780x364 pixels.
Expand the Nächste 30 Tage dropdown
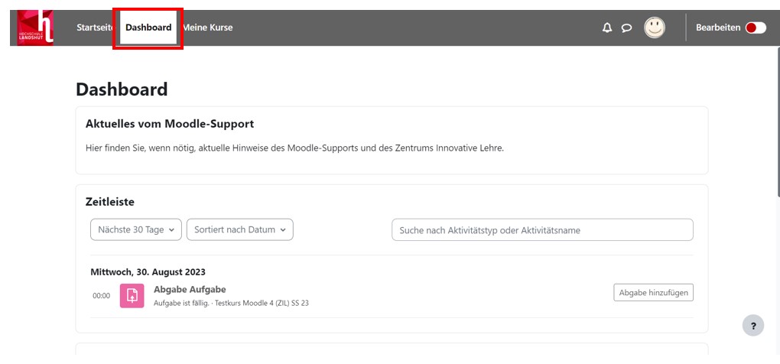(136, 229)
